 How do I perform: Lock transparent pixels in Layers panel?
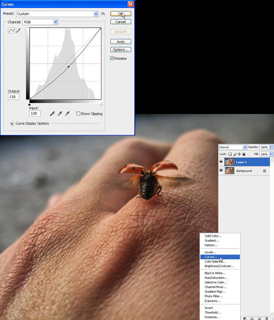pos(230,154)
